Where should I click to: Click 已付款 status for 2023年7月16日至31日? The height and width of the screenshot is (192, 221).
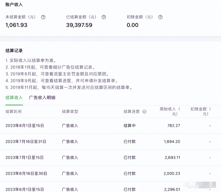pyautogui.click(x=130, y=142)
